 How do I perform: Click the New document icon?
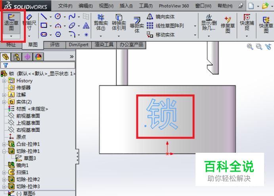click(251, 6)
